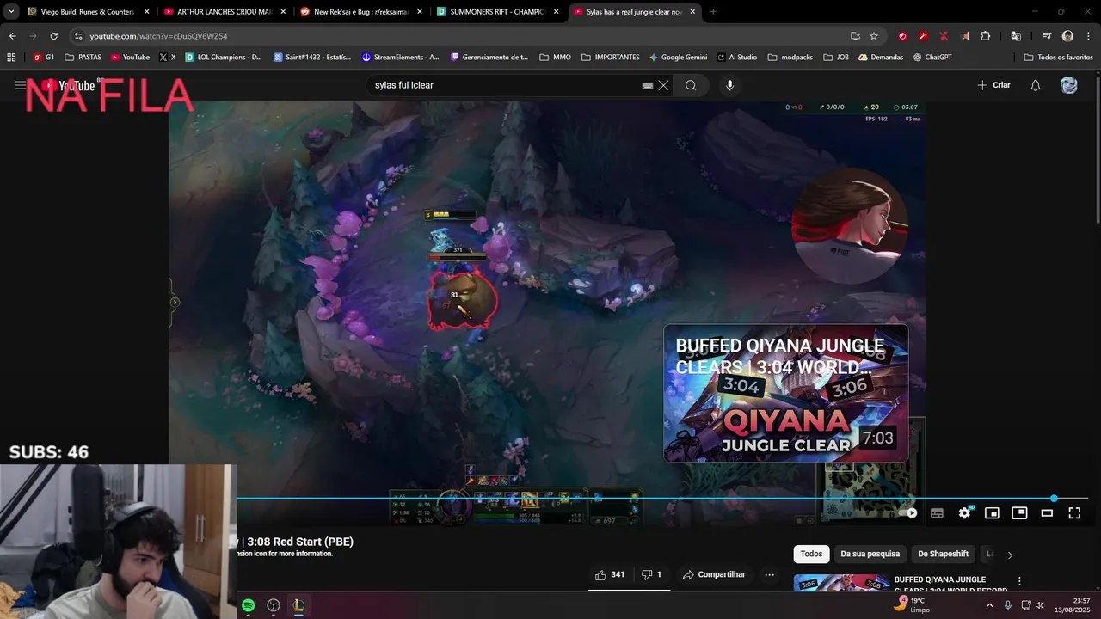The image size is (1101, 619).
Task: Expand the Todos os favoritos folder
Action: (1059, 58)
